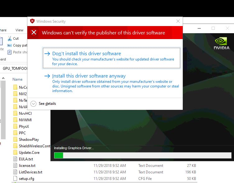Select the PhysX folder

(x=24, y=127)
